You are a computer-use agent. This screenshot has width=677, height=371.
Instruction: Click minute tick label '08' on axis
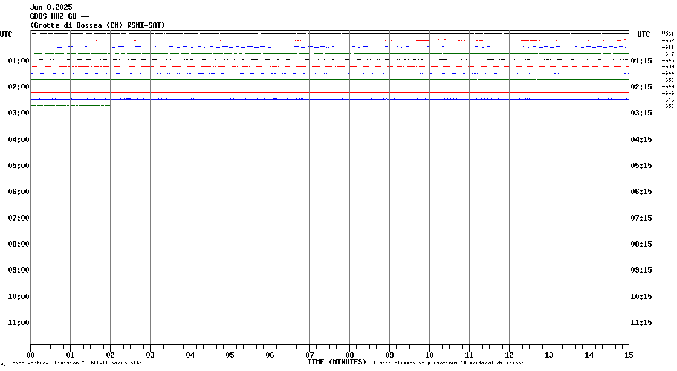[350, 355]
